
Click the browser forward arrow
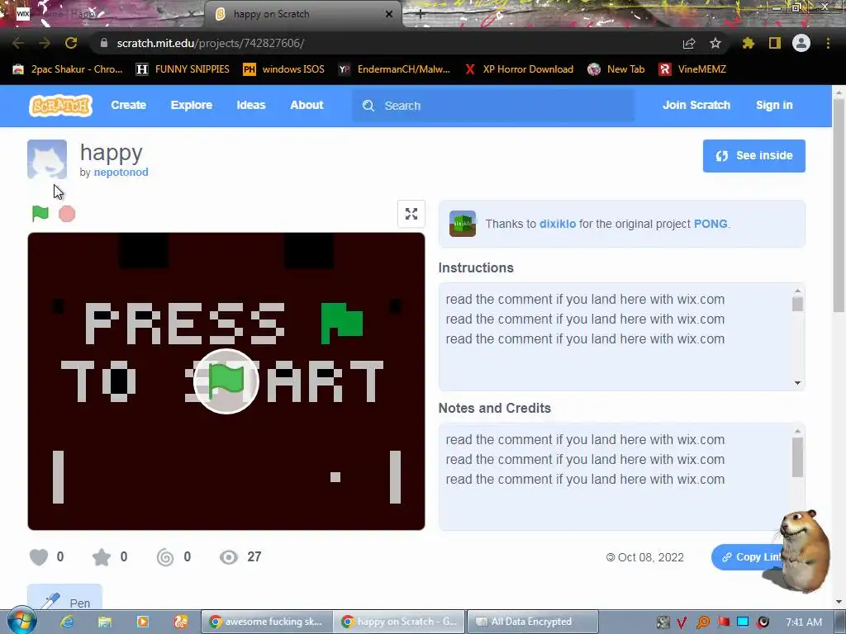pos(45,43)
